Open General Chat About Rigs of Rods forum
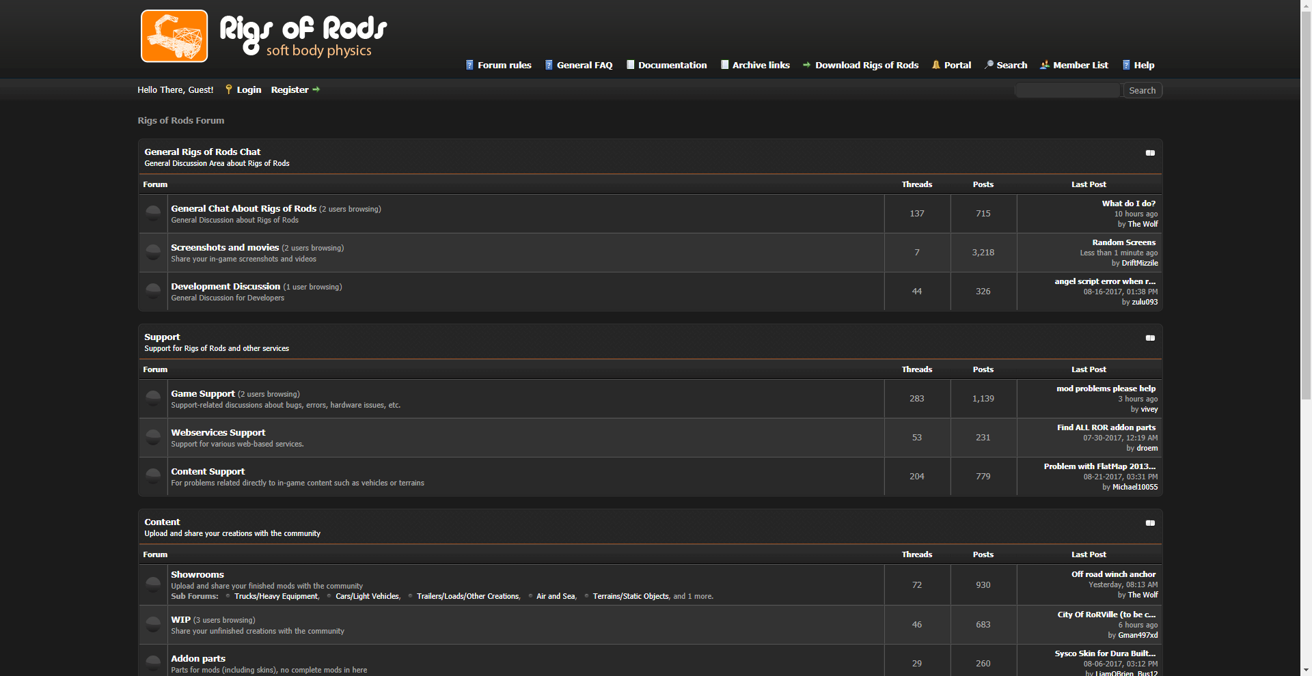 point(243,208)
